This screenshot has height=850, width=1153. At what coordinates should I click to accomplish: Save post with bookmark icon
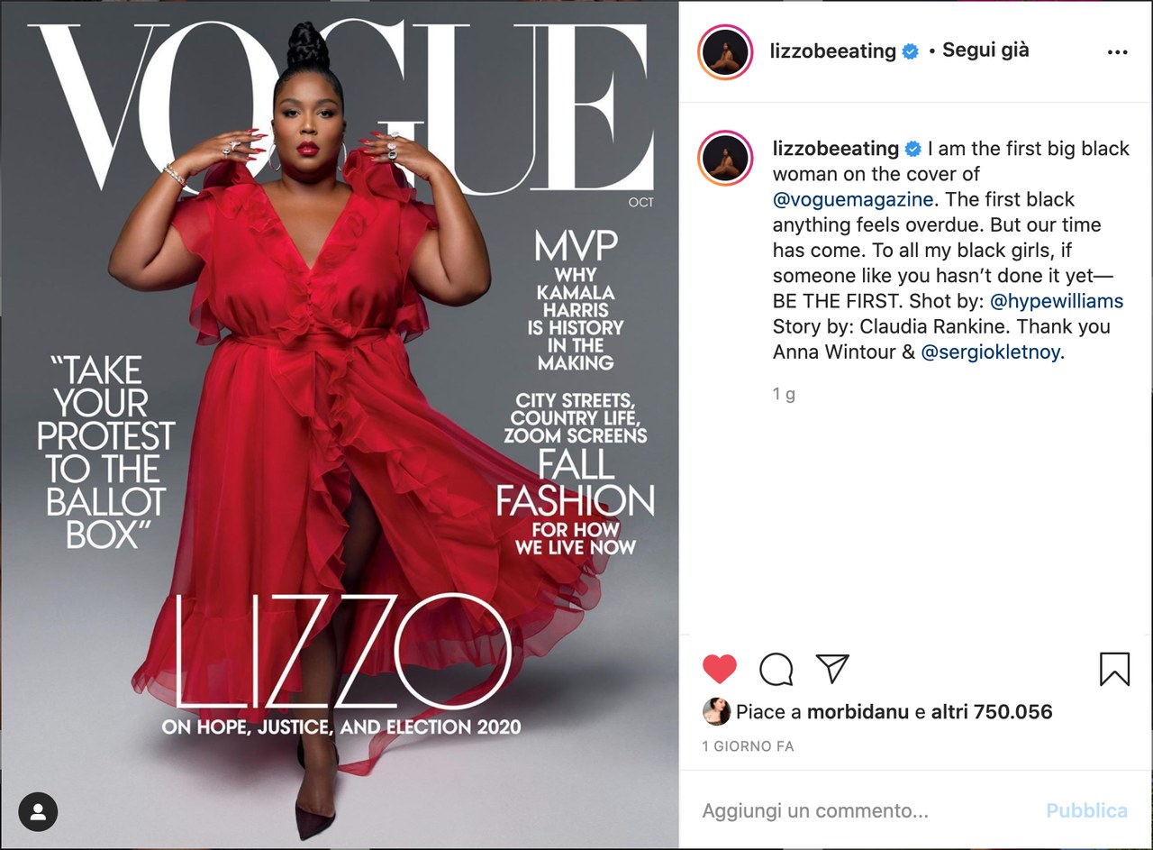point(1115,669)
